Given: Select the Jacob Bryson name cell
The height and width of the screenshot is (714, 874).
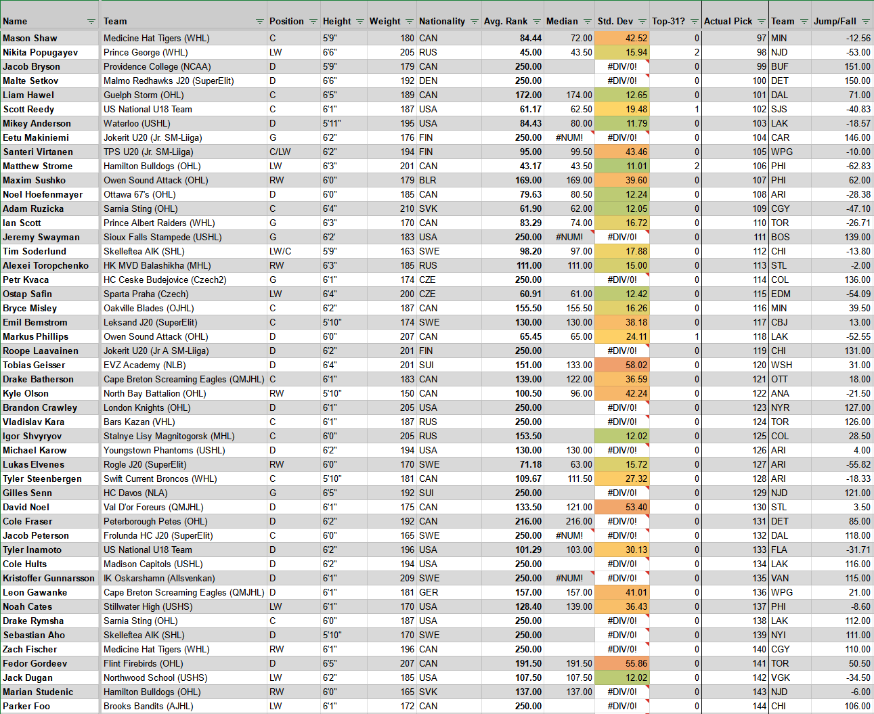Looking at the screenshot, I should tap(50, 66).
